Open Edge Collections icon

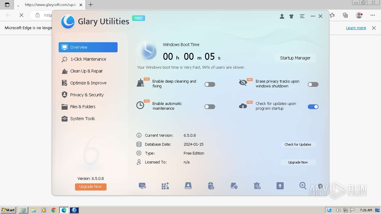(345, 15)
